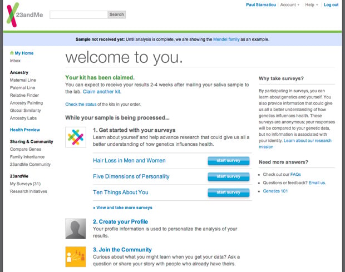Click the Search button
The image size is (345, 272).
pyautogui.click(x=117, y=14)
